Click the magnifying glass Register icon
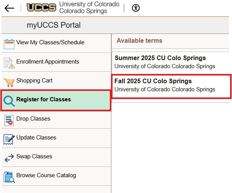This screenshot has width=232, height=193. point(9,101)
